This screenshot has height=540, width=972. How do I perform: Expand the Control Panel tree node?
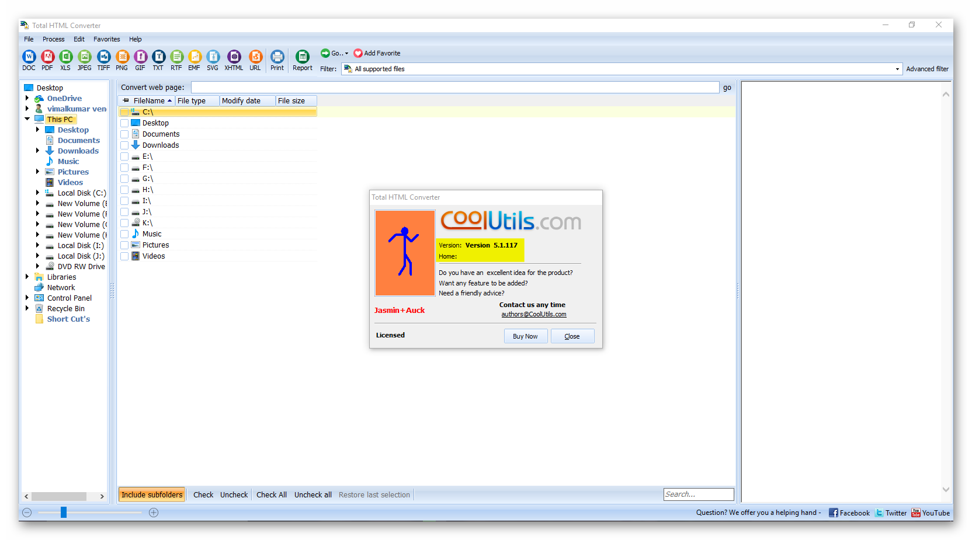click(27, 298)
